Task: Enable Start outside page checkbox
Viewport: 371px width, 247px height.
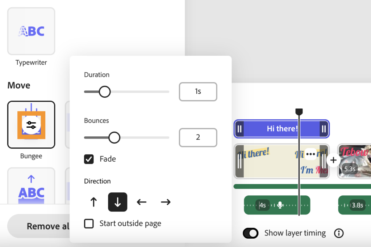Action: point(89,224)
